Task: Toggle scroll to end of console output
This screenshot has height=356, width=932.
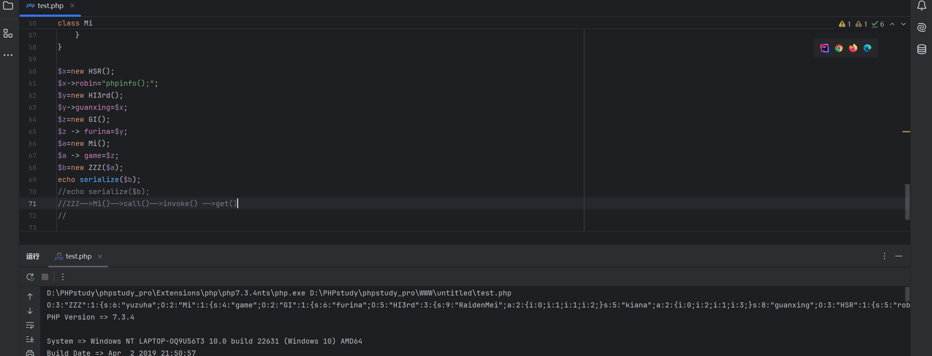Action: (x=30, y=340)
